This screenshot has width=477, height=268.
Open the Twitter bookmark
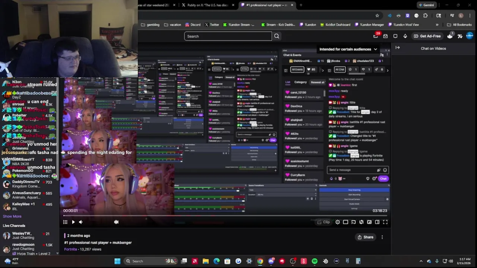click(212, 25)
